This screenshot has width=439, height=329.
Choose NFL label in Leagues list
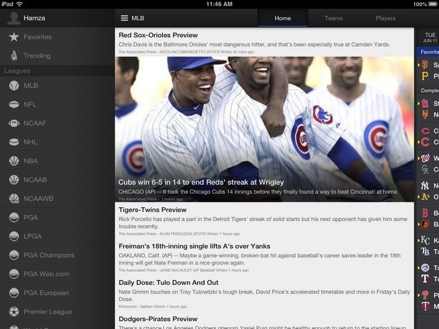(x=29, y=105)
